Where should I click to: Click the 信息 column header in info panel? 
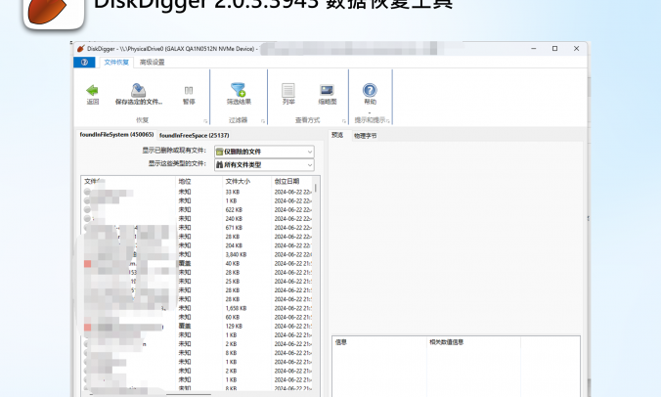click(379, 342)
